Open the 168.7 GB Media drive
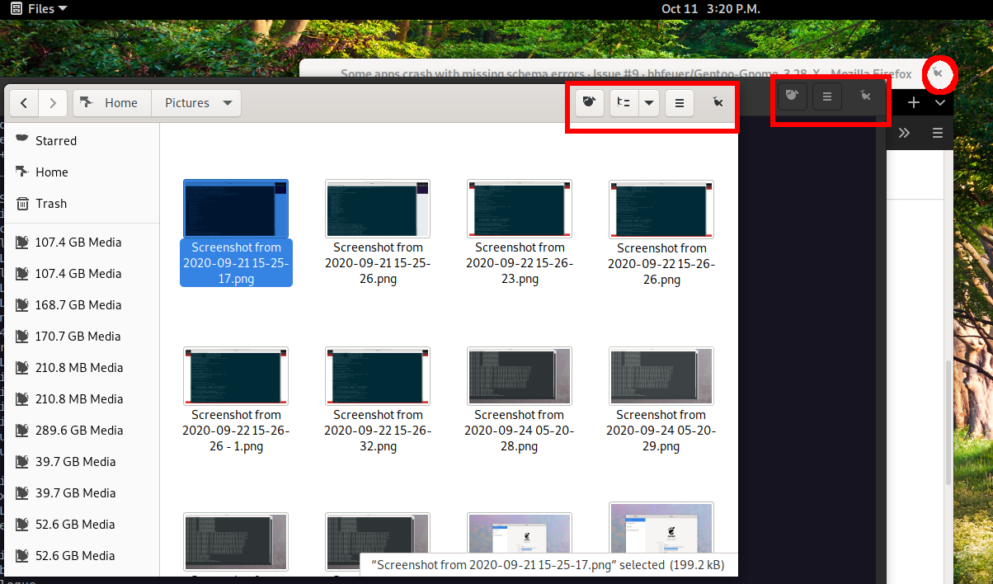This screenshot has height=584, width=993. (78, 305)
